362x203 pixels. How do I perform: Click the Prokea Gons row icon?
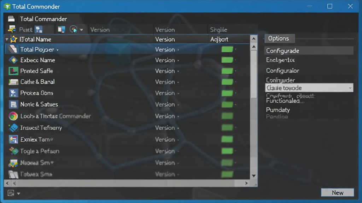click(13, 93)
